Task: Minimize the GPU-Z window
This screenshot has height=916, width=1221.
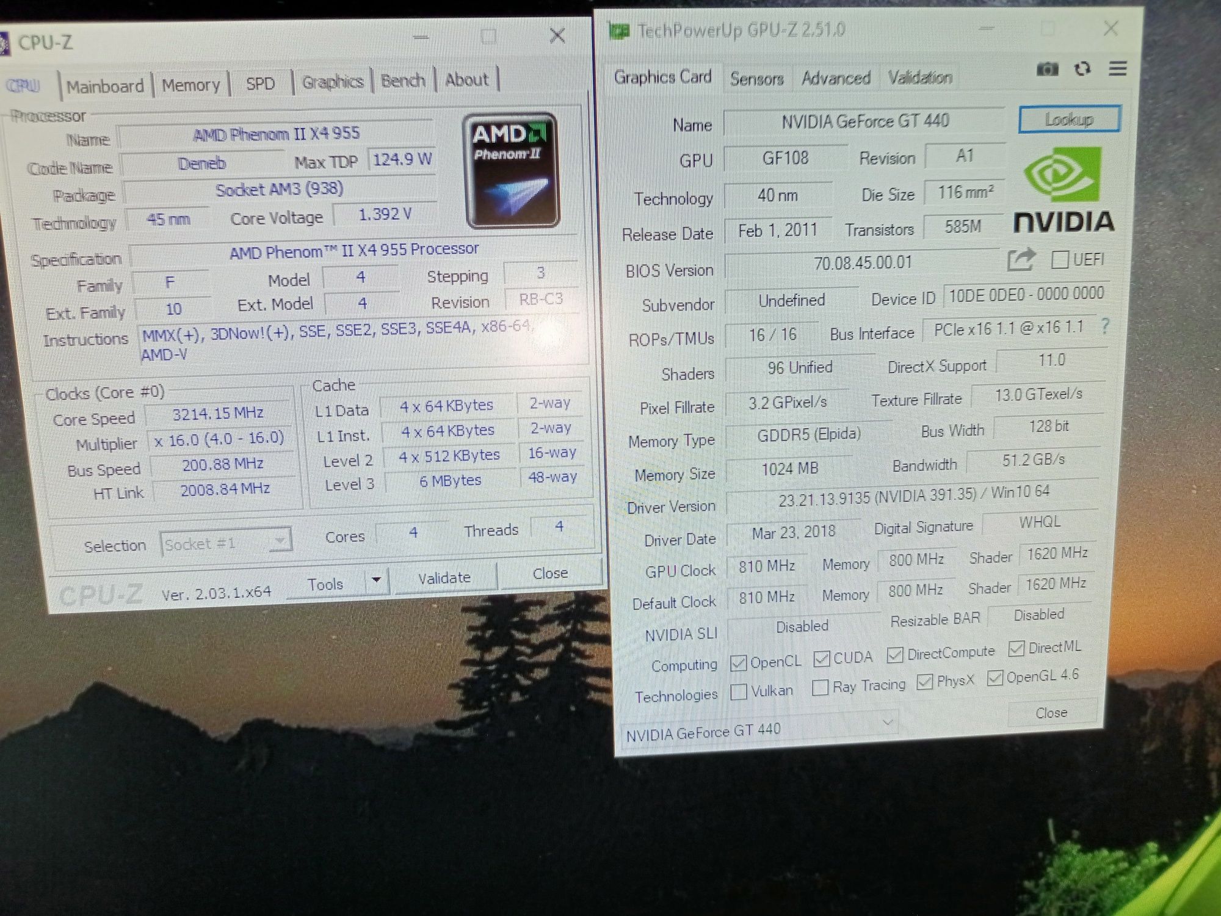Action: pos(987,29)
